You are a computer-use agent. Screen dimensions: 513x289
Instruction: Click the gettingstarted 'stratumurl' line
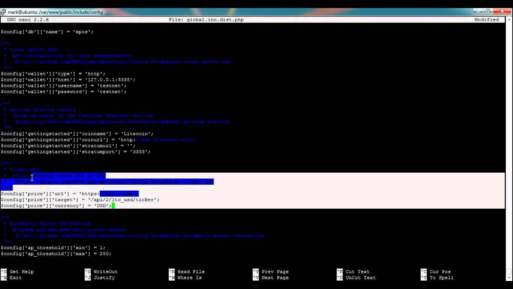[x=68, y=146]
